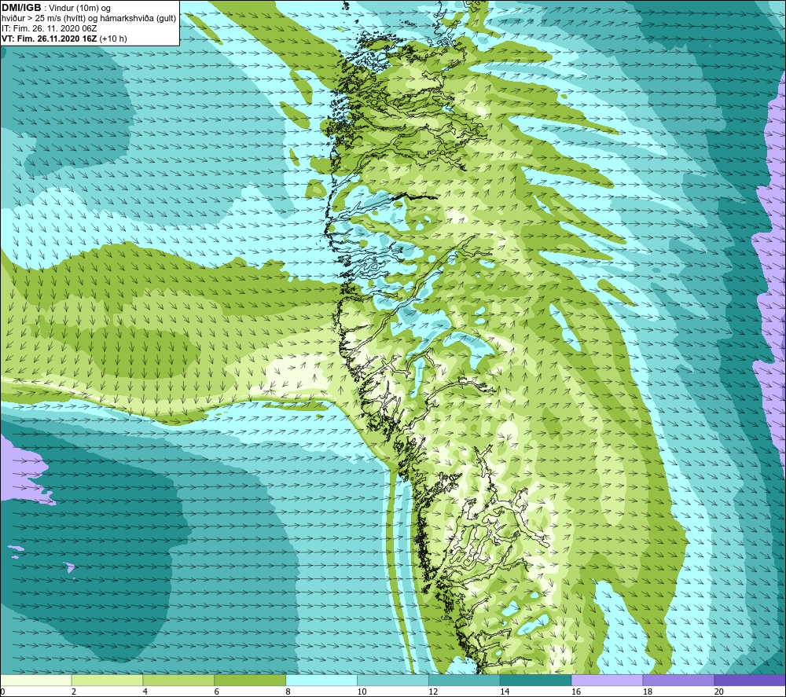Click the legend label '16'
The image size is (786, 697).
click(576, 691)
